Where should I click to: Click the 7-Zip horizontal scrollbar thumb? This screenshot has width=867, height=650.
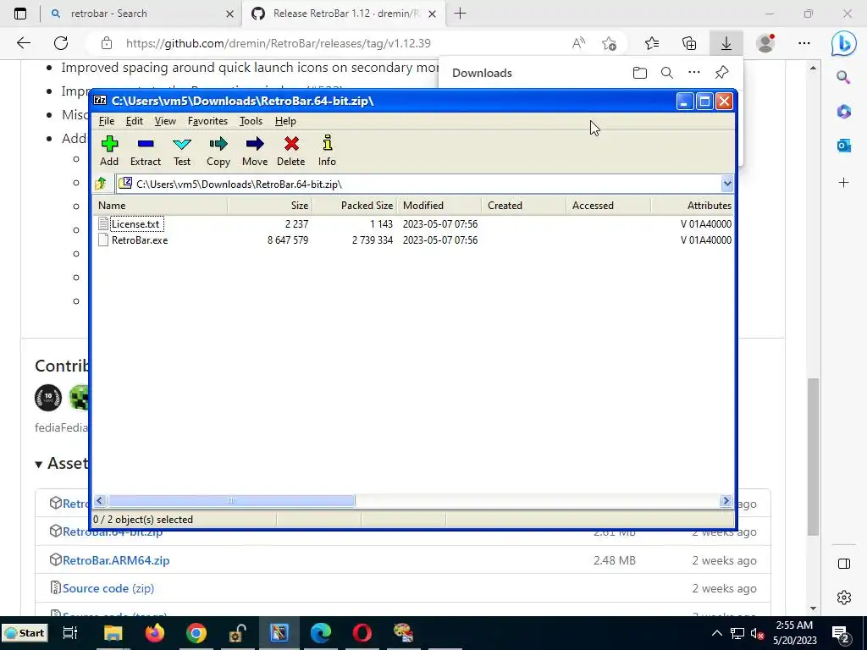coord(230,501)
